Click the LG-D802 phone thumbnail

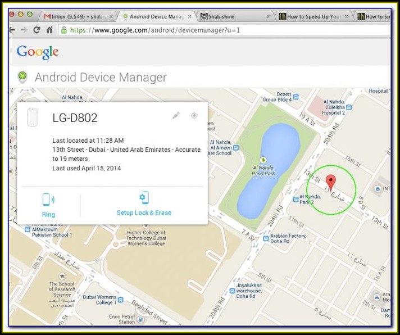33,117
